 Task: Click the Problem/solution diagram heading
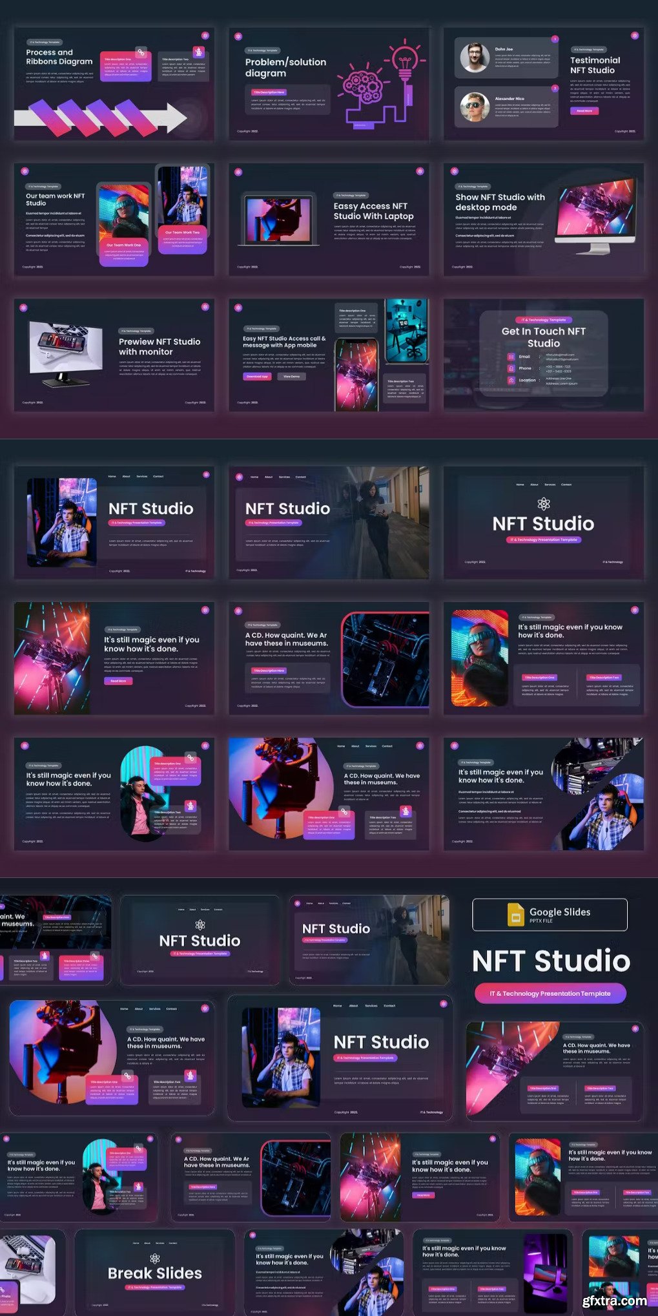click(x=285, y=67)
